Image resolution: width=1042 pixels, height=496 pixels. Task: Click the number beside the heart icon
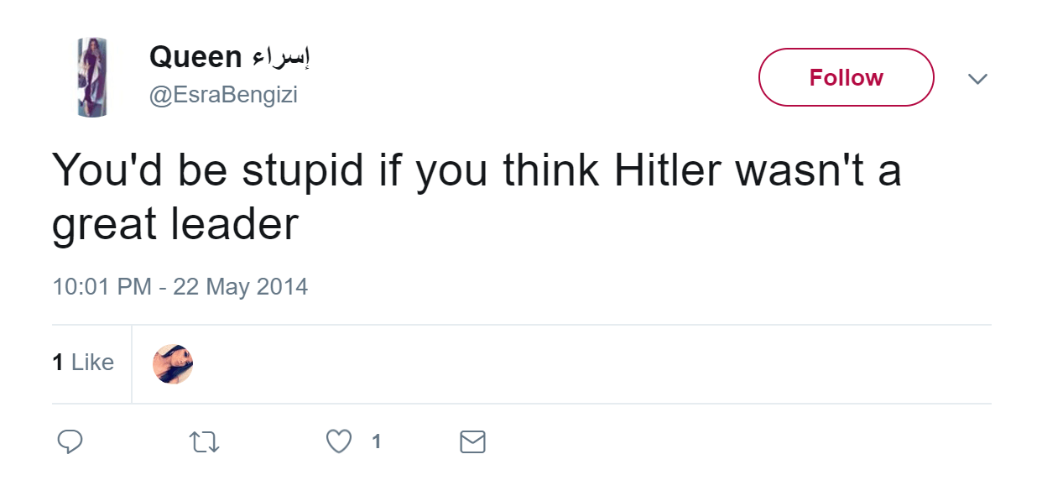click(377, 441)
